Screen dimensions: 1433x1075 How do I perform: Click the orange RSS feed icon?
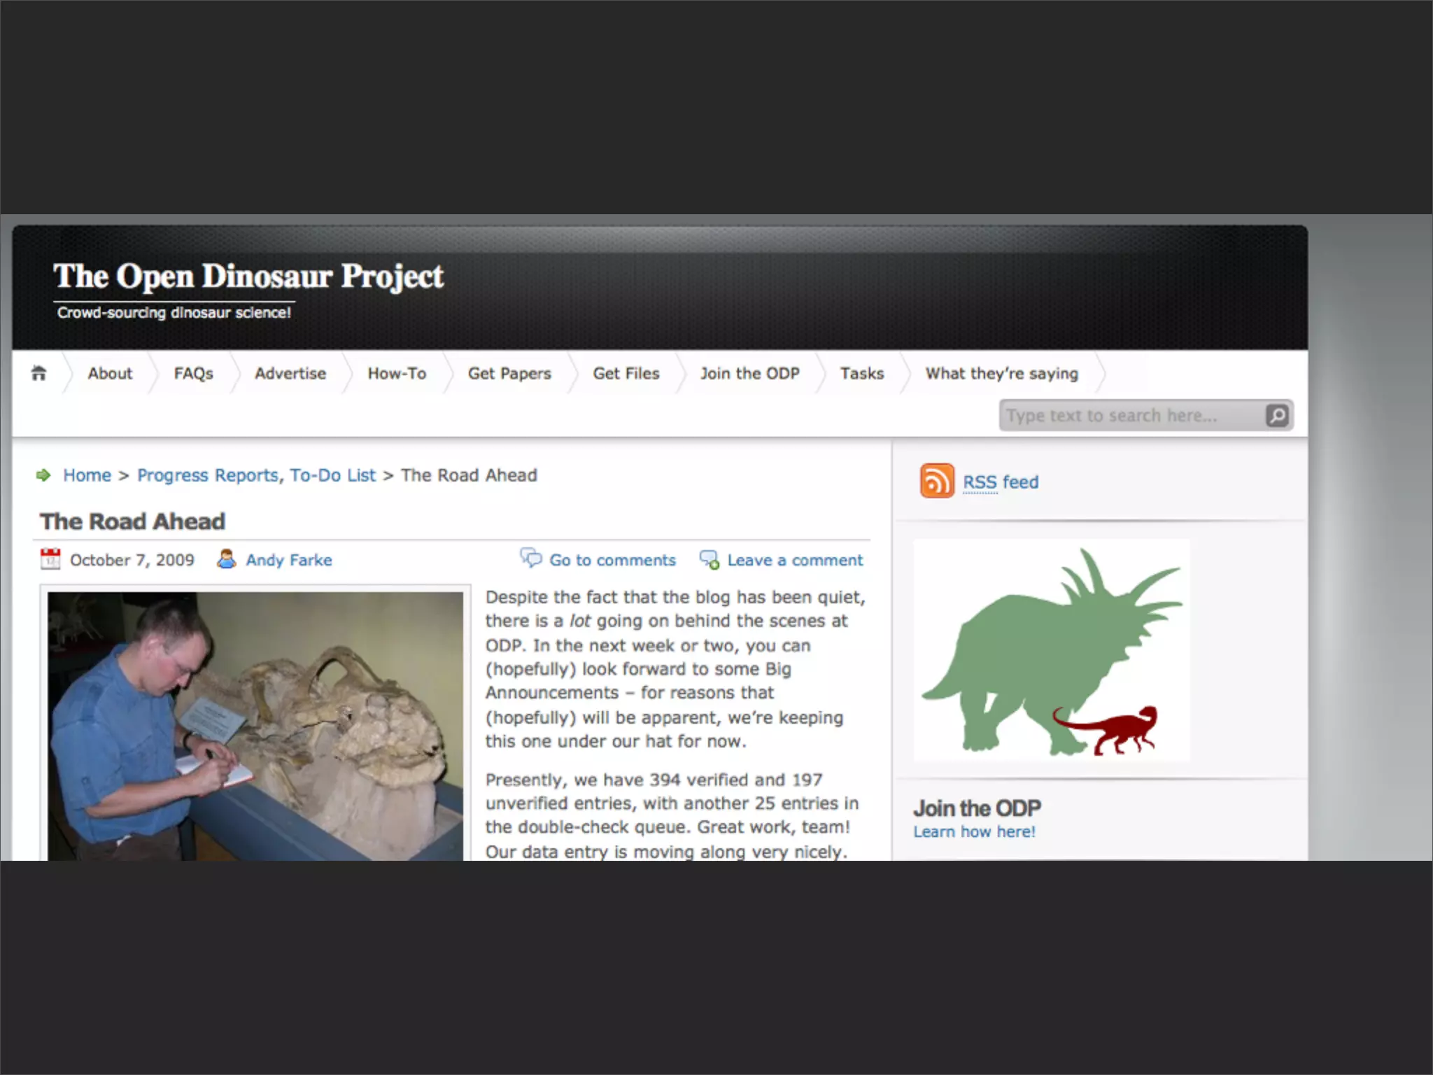pyautogui.click(x=936, y=481)
